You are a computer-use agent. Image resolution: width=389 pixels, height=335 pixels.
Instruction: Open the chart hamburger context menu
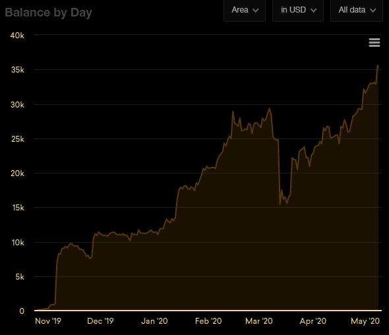click(x=374, y=43)
